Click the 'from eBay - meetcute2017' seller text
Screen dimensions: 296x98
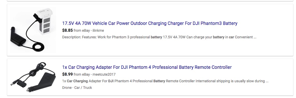pos(94,74)
